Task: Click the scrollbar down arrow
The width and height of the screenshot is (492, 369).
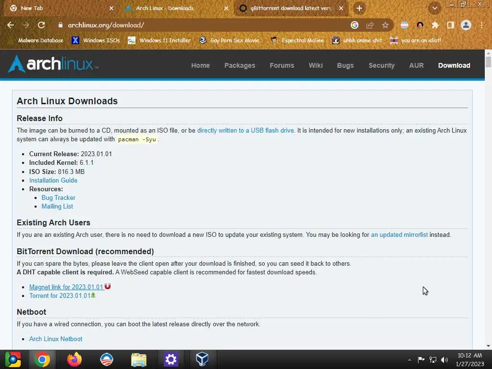Action: pos(488,346)
